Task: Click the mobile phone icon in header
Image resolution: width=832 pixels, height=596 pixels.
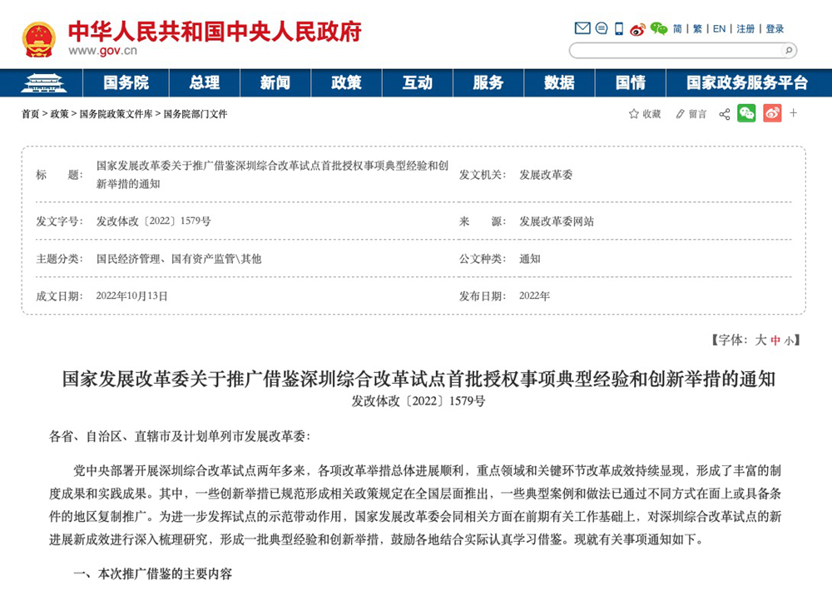Action: 619,28
